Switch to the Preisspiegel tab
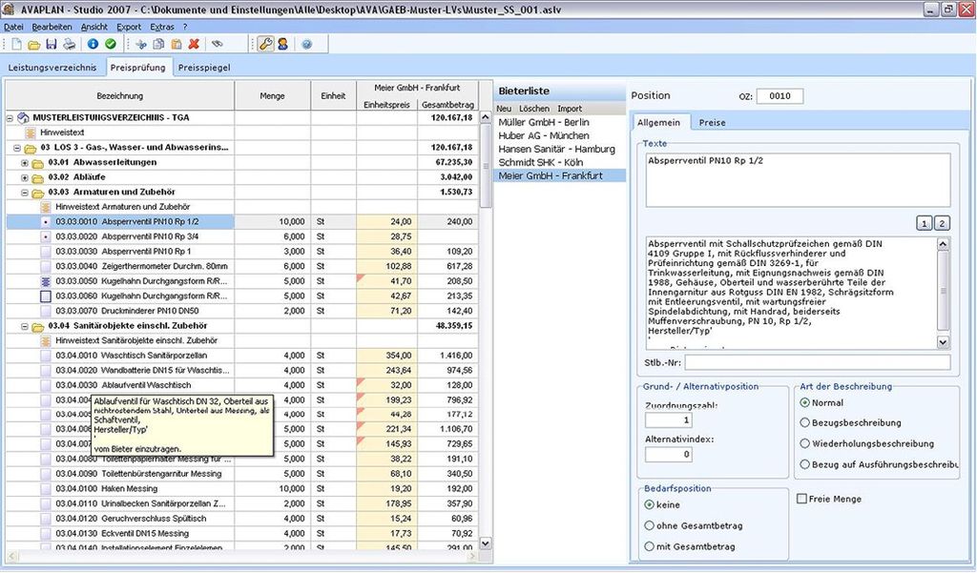 click(204, 68)
